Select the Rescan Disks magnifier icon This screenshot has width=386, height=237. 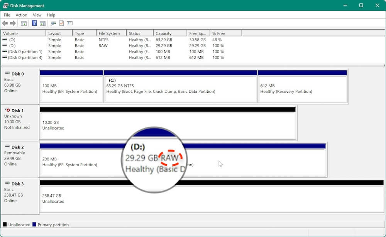[53, 23]
